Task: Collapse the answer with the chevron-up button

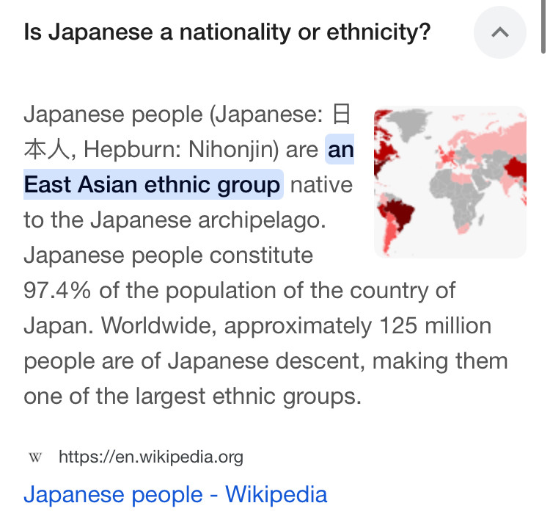Action: pos(500,32)
